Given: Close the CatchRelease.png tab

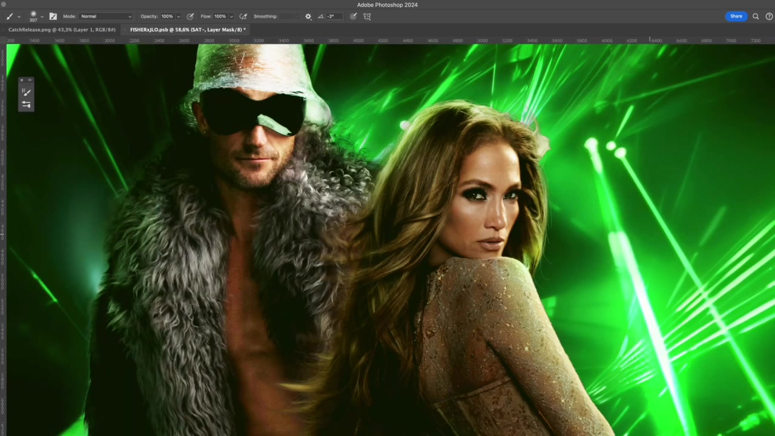Looking at the screenshot, I should pyautogui.click(x=4, y=30).
